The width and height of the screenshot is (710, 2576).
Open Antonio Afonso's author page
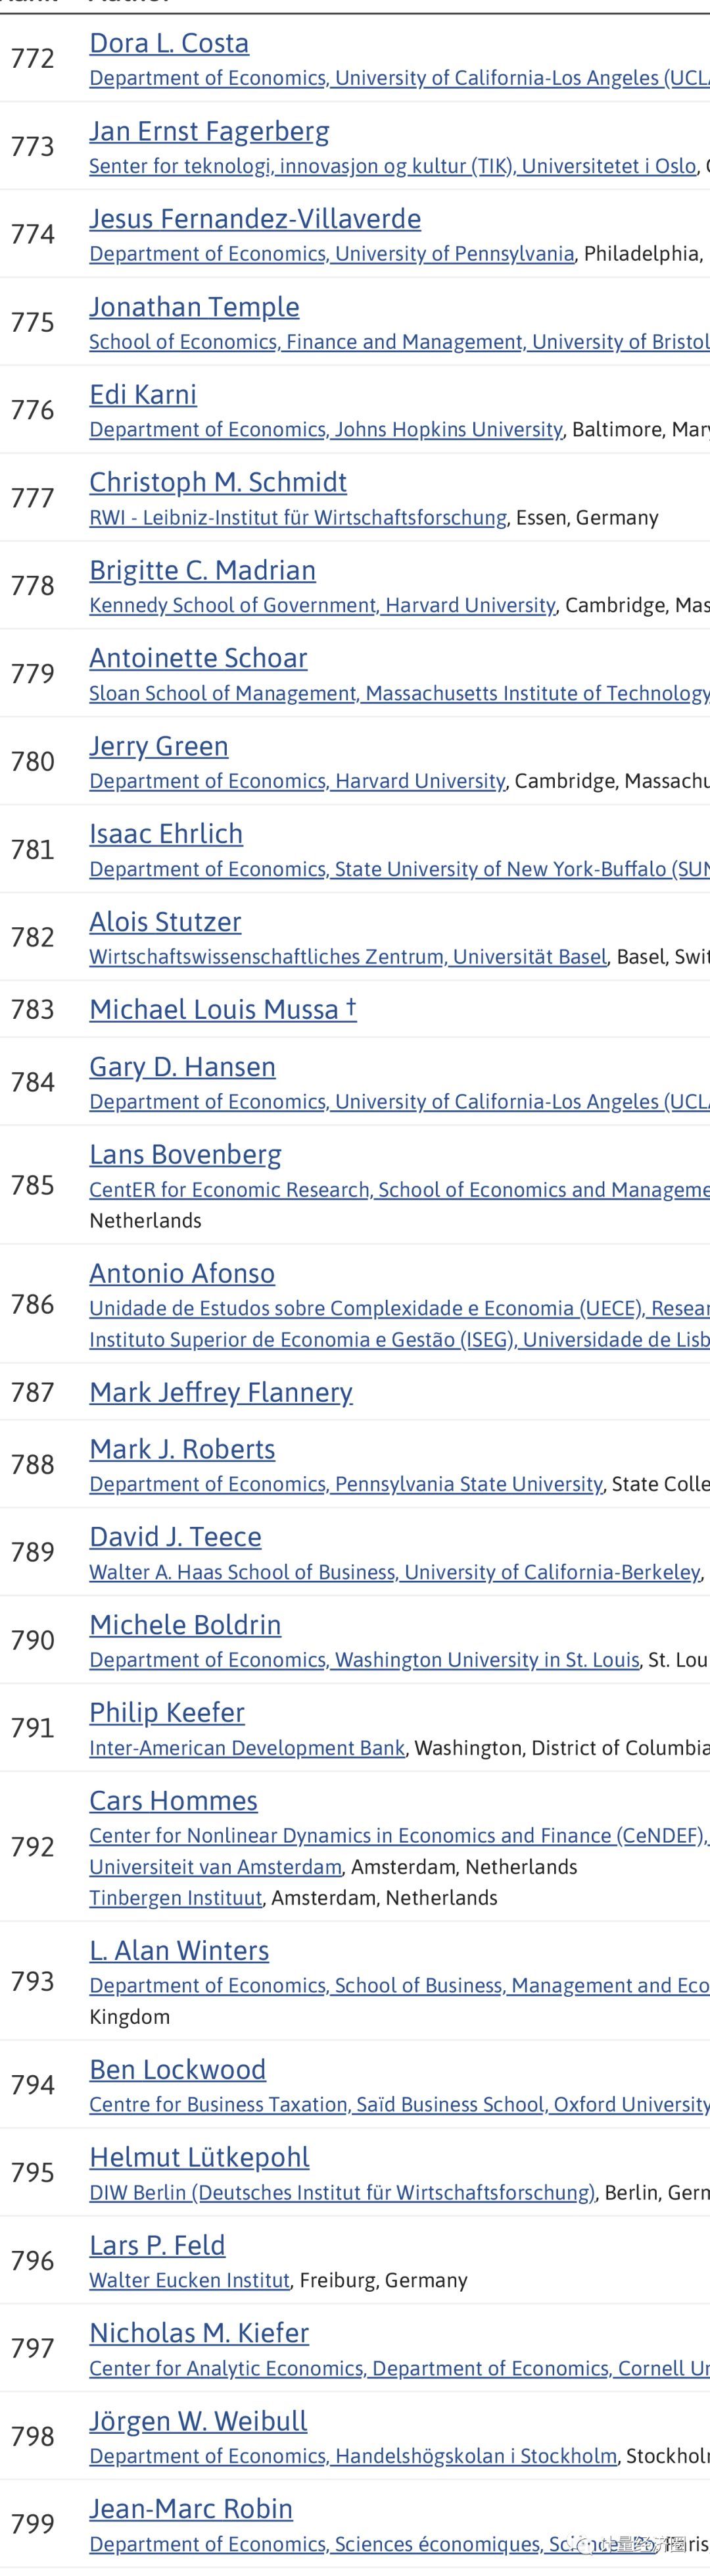[181, 1273]
